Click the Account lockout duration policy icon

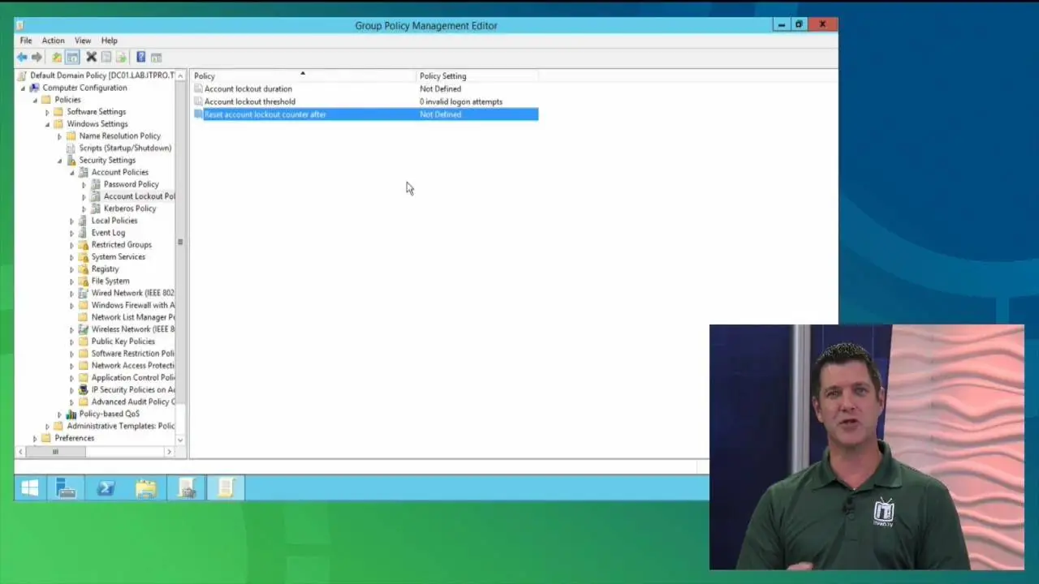tap(198, 89)
